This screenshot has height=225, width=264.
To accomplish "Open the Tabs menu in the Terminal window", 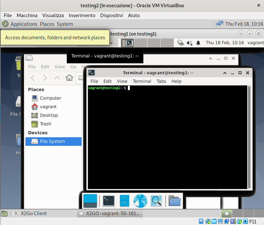I will tap(161, 81).
